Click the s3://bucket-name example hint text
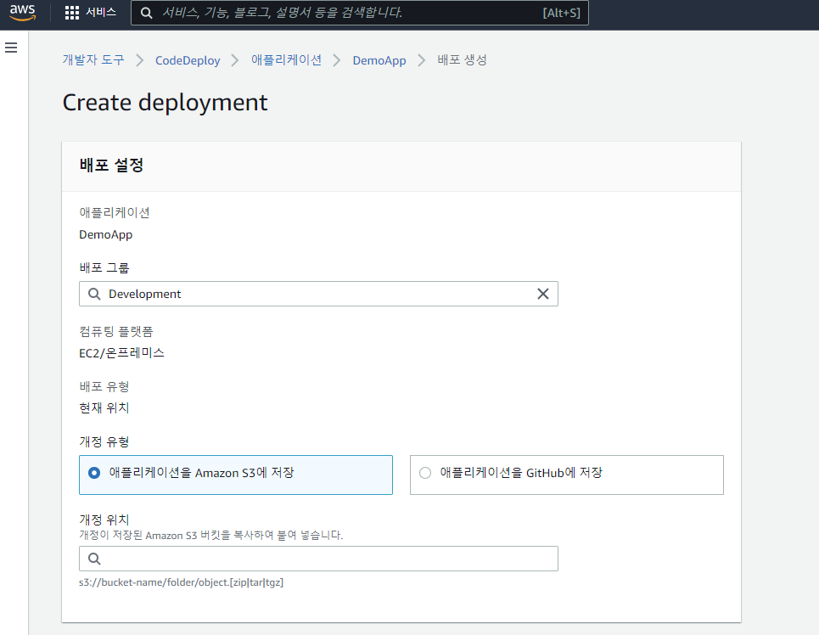The image size is (819, 635). tap(182, 582)
